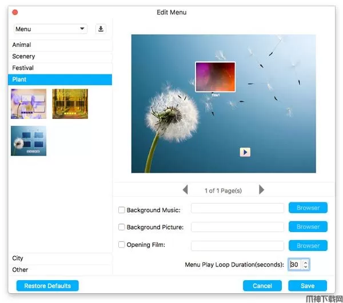343x303 pixels.
Task: Choose the yellow forest menu template
Action: pos(70,103)
